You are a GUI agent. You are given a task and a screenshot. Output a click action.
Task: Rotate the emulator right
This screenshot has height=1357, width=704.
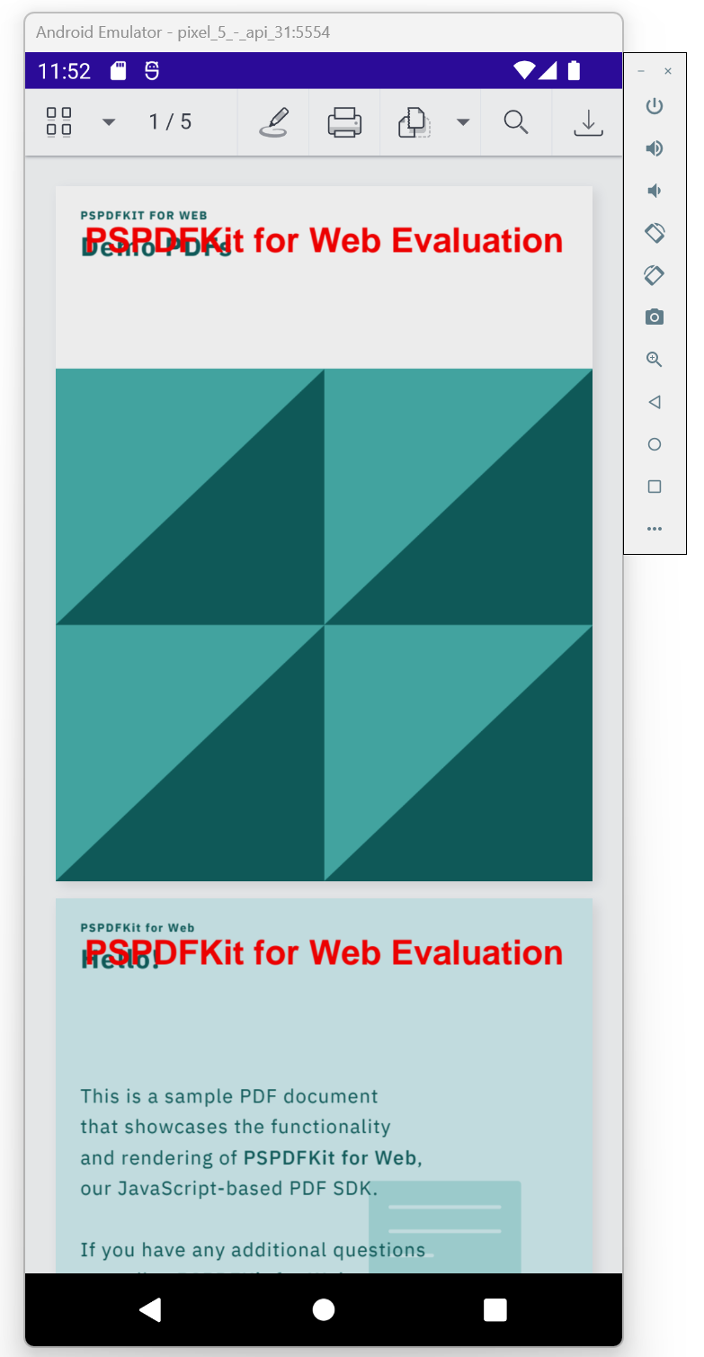[655, 275]
